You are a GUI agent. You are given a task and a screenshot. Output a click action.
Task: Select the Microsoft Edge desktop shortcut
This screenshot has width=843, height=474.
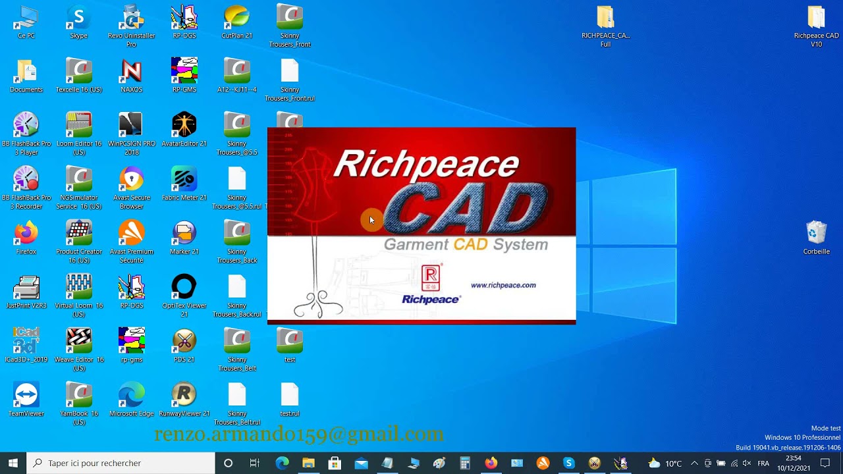pos(132,400)
